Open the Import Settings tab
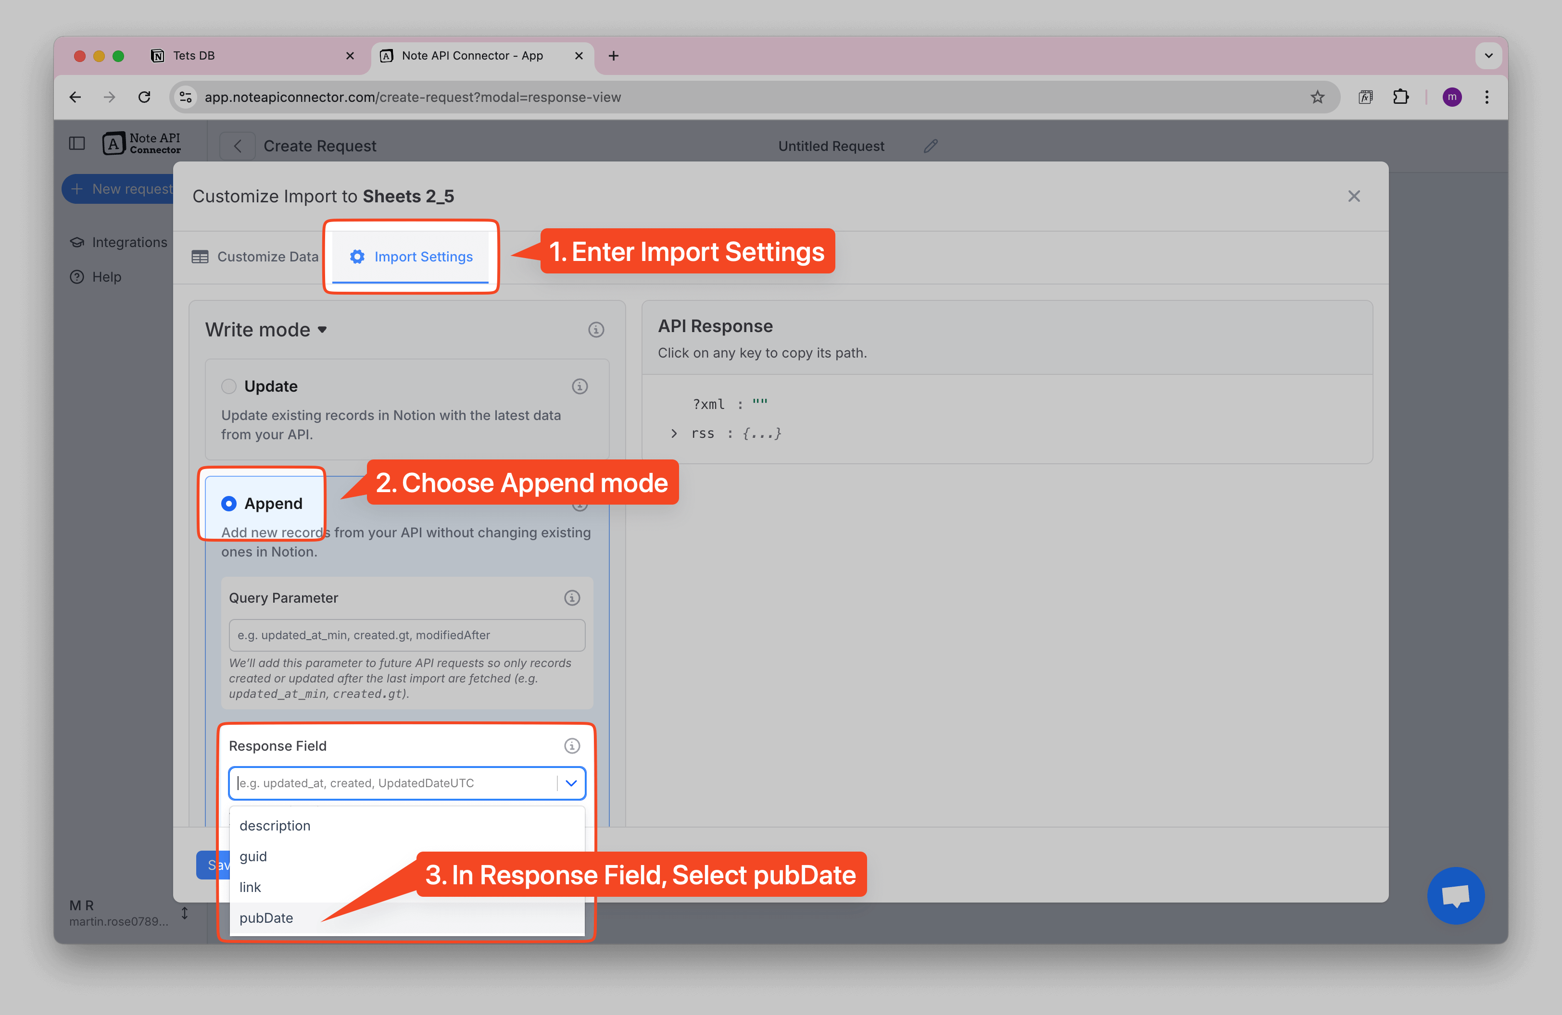The image size is (1562, 1015). click(411, 257)
